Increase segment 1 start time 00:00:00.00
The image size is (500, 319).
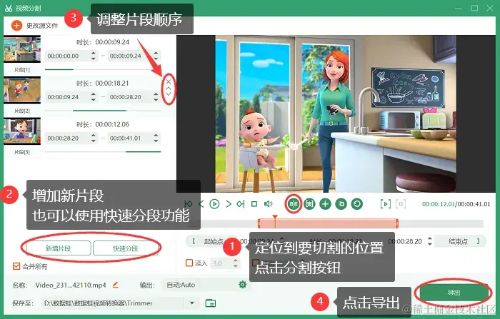tap(94, 54)
